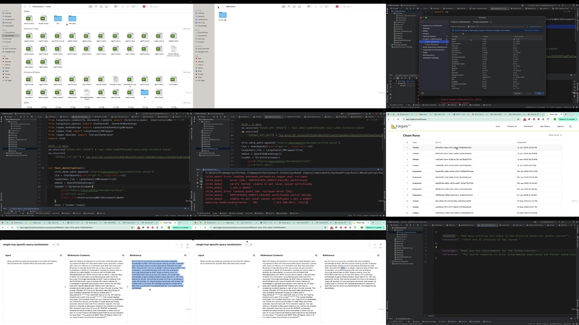This screenshot has height=325, width=579.
Task: Click add package plus icon in Settings
Action: pos(453,33)
